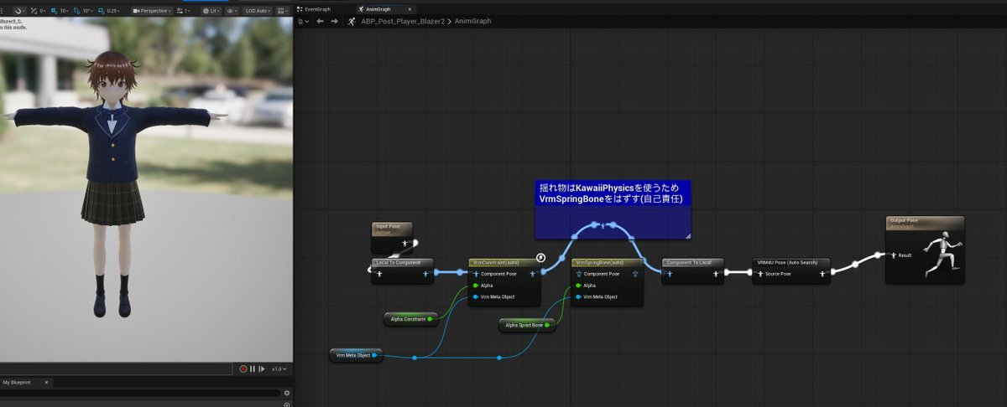Viewport: 1007px width, 407px height.
Task: Pause the animation preview playback
Action: click(x=253, y=368)
